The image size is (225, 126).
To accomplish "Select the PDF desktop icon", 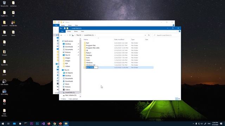I will [x=4, y=102].
